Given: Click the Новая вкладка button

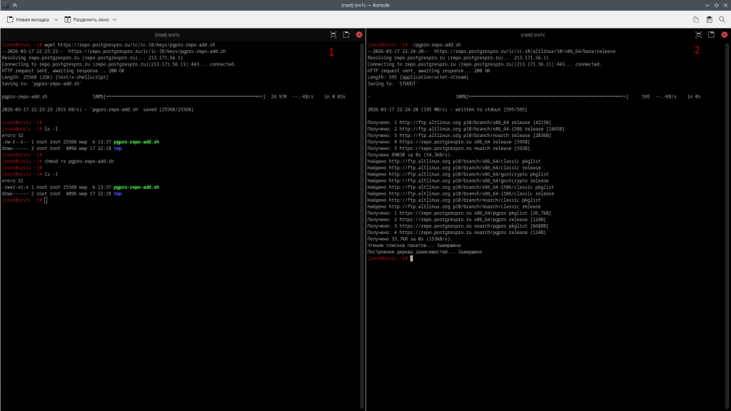Looking at the screenshot, I should click(x=28, y=19).
